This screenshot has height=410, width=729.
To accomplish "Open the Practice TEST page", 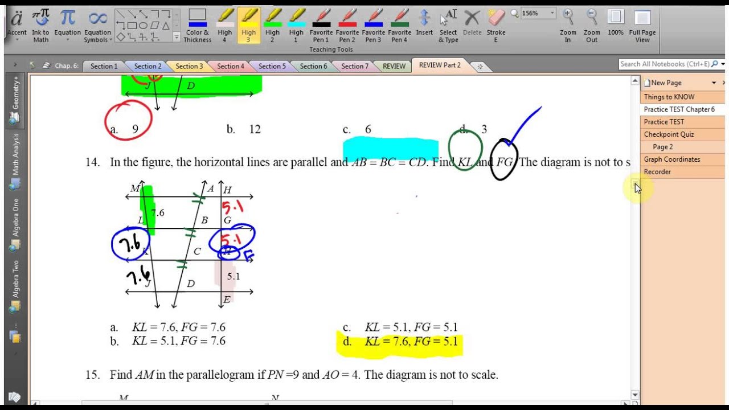I will [682, 122].
